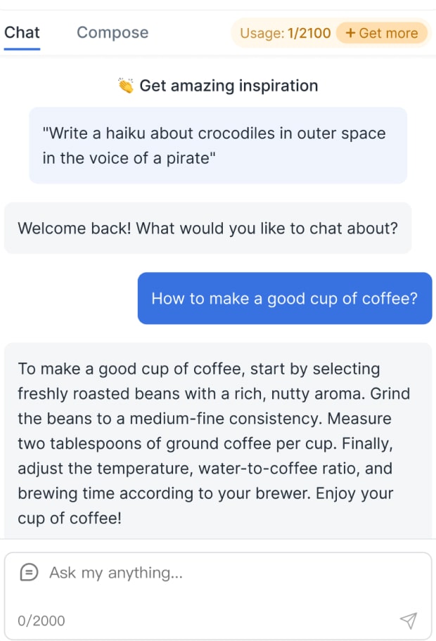
Task: Click the Get amazing inspiration heading
Action: tap(229, 86)
